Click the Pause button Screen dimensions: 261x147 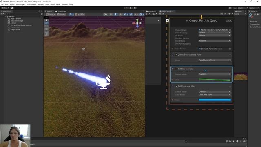point(130,8)
